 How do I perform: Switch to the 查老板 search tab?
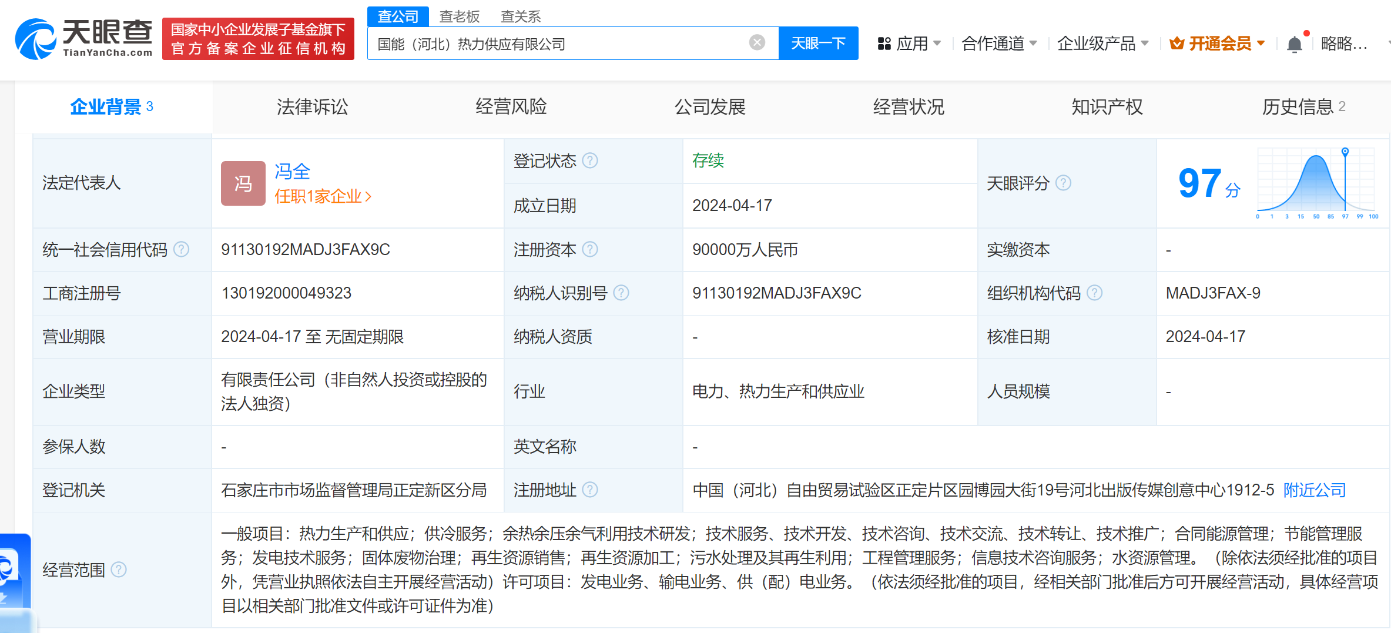tap(459, 16)
